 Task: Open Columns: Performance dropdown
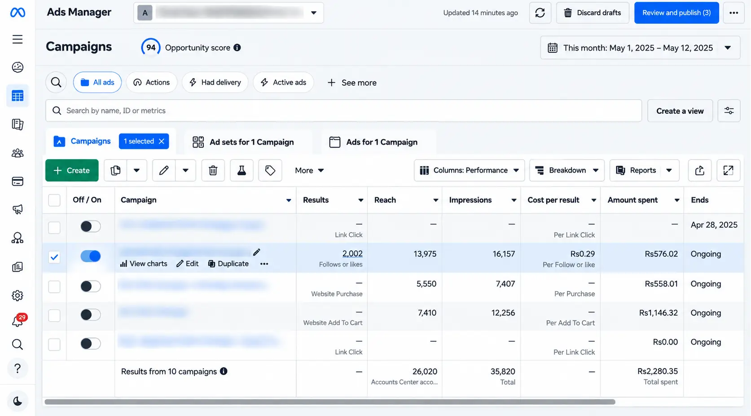(470, 170)
